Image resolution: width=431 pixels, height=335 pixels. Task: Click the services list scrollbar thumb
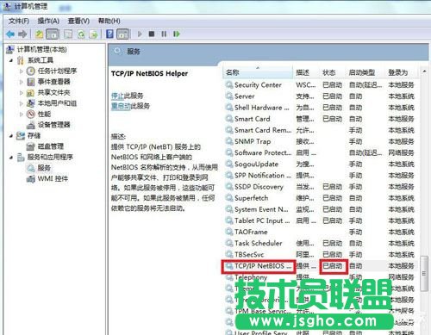[424, 274]
